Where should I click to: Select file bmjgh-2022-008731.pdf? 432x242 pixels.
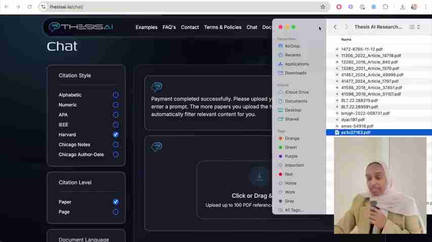(365, 113)
